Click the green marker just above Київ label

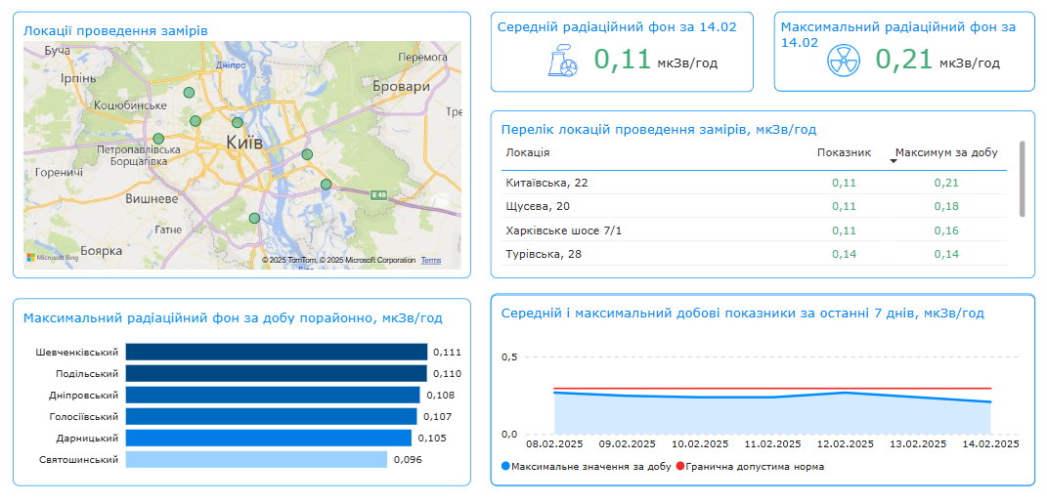[237, 122]
